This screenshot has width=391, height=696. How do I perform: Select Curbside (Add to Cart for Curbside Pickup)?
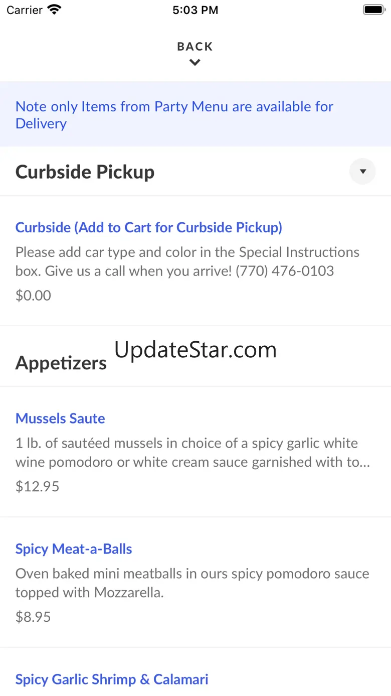pyautogui.click(x=149, y=227)
